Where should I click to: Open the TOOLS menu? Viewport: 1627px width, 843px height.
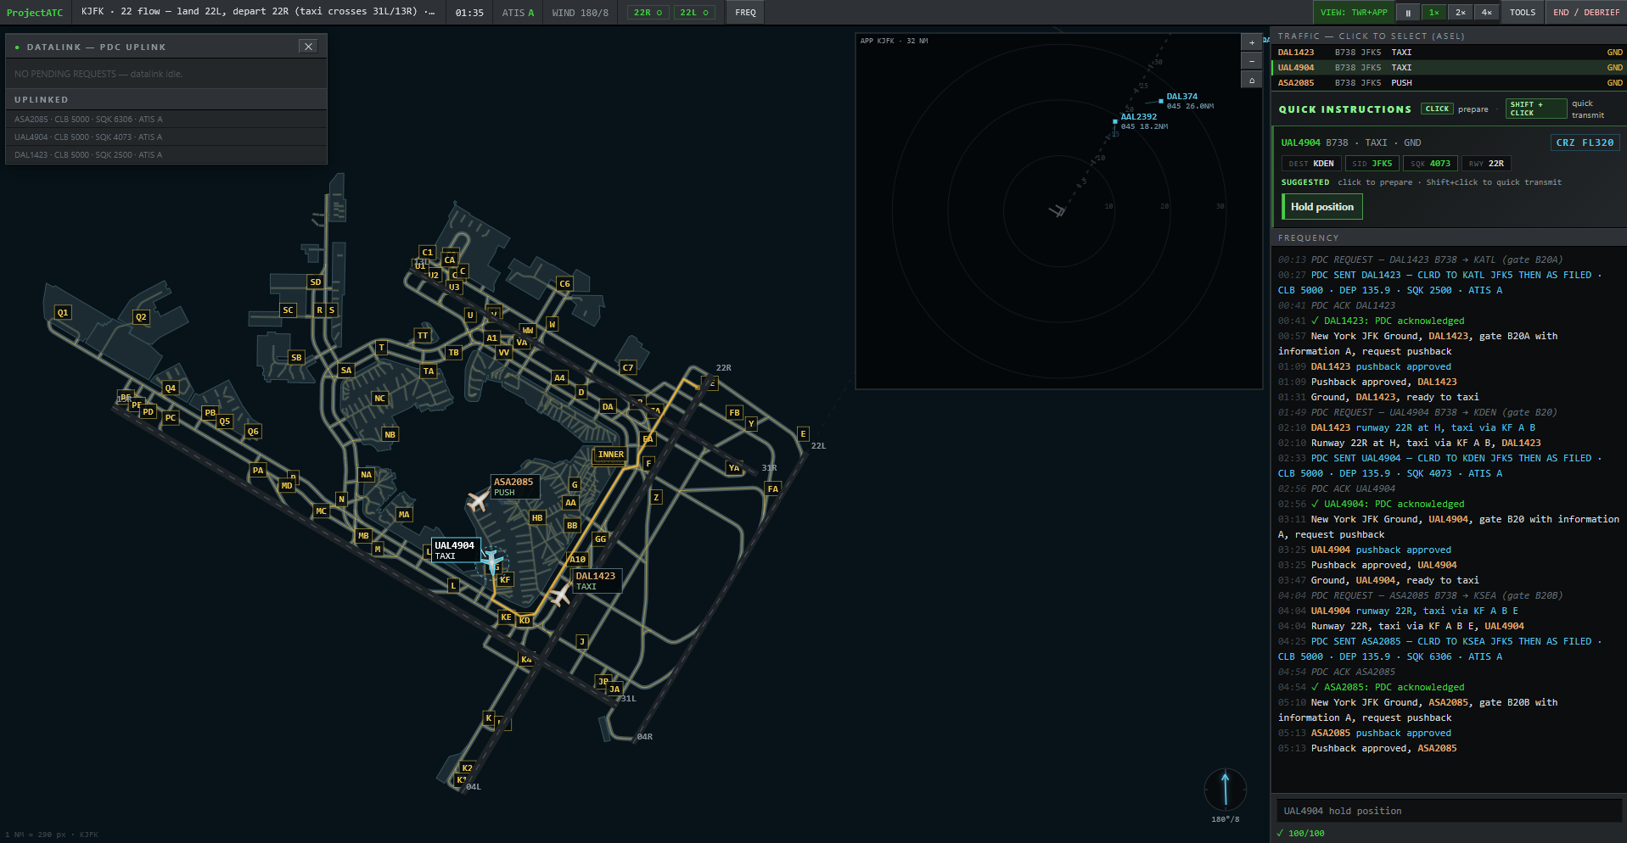[x=1523, y=13]
